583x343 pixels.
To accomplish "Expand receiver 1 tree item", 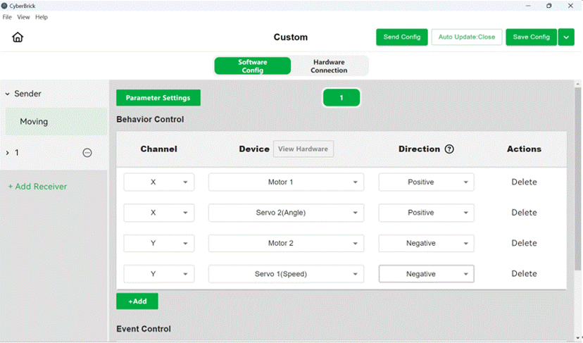I will [x=8, y=153].
